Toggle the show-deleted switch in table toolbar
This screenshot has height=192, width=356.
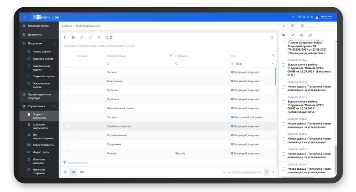point(109,38)
